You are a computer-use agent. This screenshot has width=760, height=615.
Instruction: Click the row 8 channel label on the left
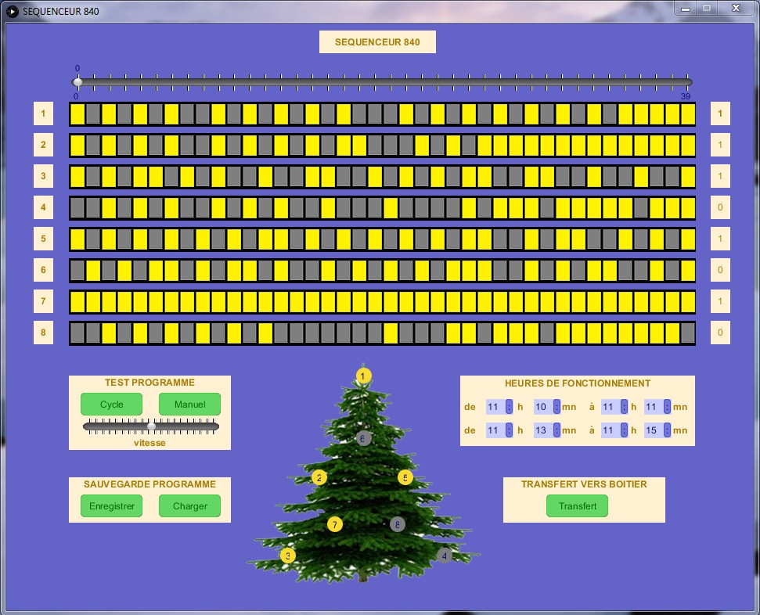43,333
